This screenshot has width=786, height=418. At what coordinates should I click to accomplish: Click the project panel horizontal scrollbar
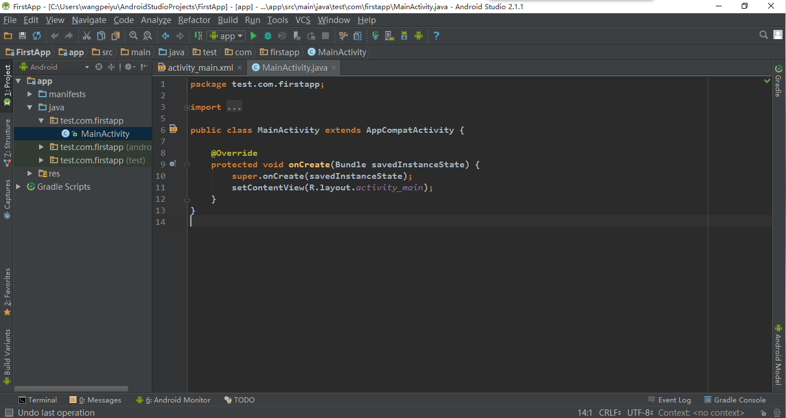point(71,389)
